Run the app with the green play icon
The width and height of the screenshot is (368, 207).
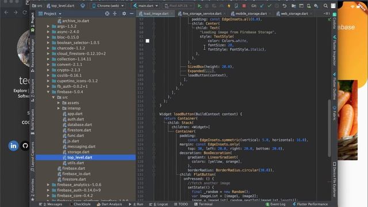coord(200,6)
